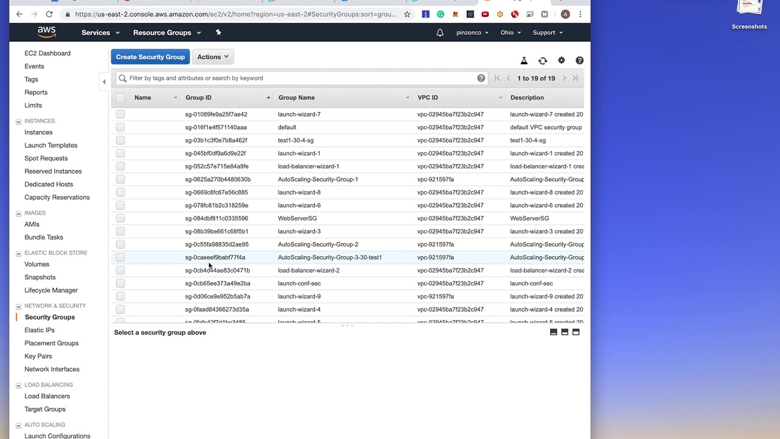Check the load-balancer-wizard-1 row checkbox
780x439 pixels.
(x=120, y=166)
